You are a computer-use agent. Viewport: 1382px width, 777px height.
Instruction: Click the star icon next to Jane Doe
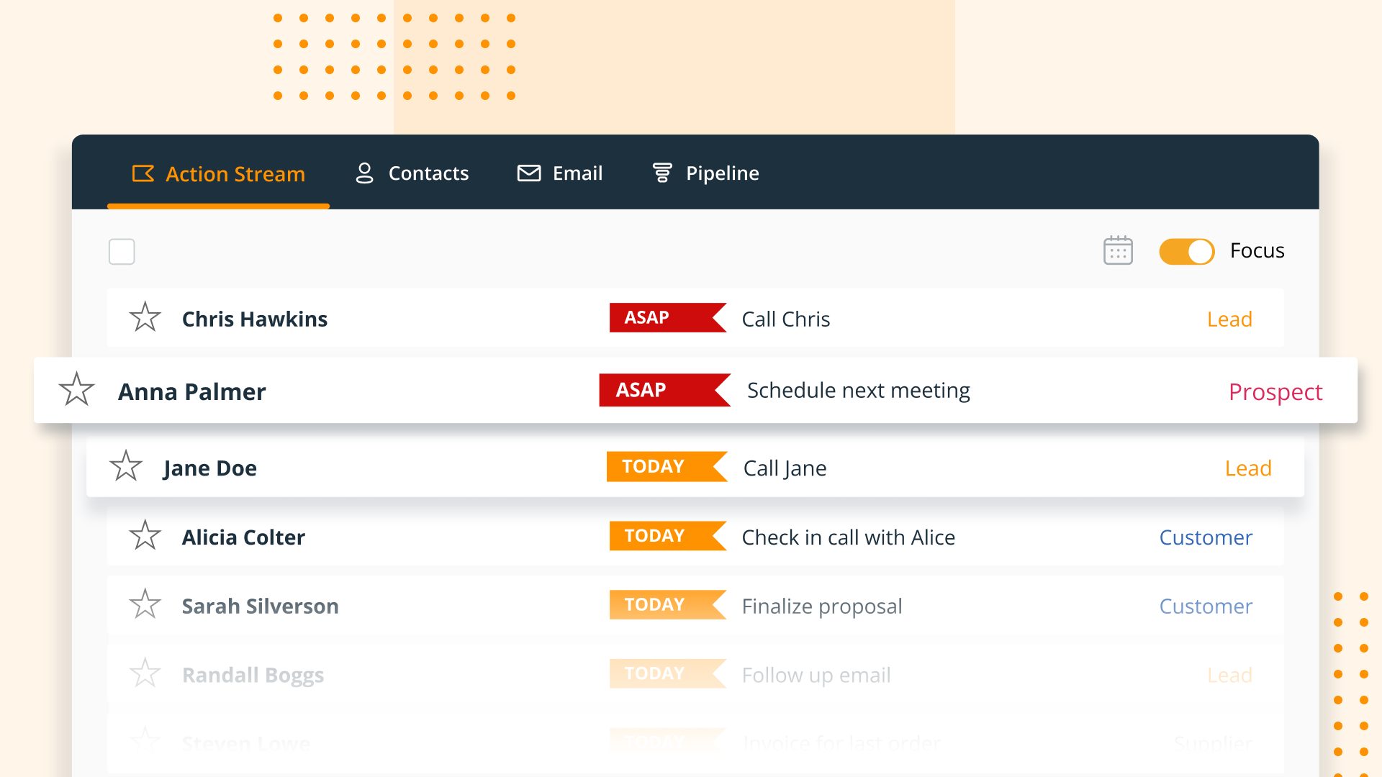point(125,468)
